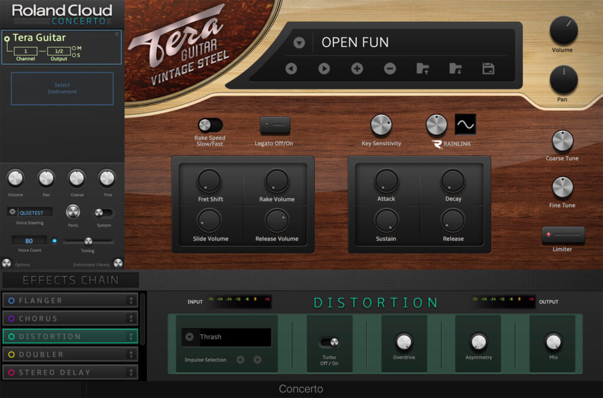
Task: Click the folder upload preset icon
Action: 422,69
